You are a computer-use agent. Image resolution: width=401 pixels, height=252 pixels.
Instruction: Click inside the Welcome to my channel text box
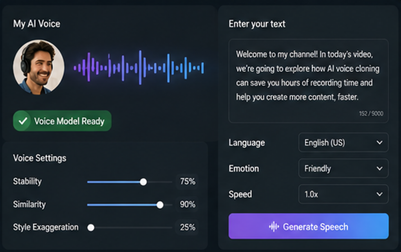click(309, 81)
